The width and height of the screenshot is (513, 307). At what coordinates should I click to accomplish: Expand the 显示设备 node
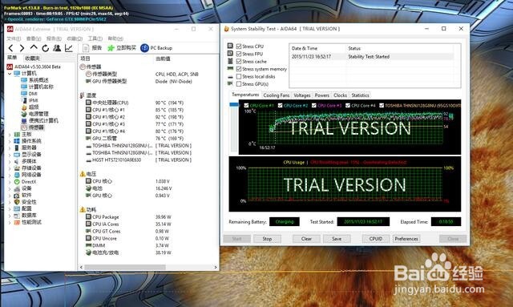click(10, 155)
